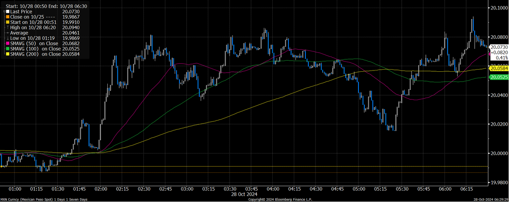The width and height of the screenshot is (509, 202).
Task: Click the pink SMAVG (50) swatch
Action: coord(7,43)
